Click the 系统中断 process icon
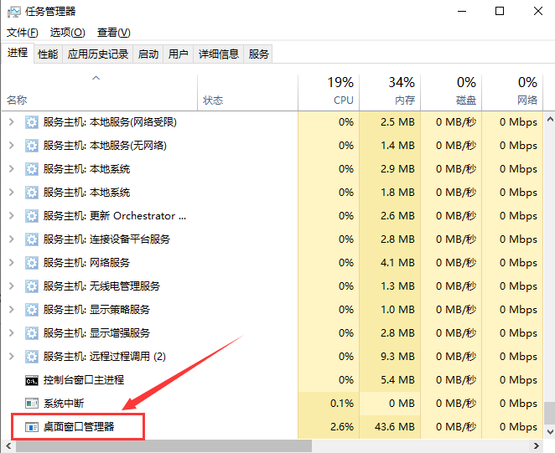This screenshot has width=555, height=453. pos(32,403)
